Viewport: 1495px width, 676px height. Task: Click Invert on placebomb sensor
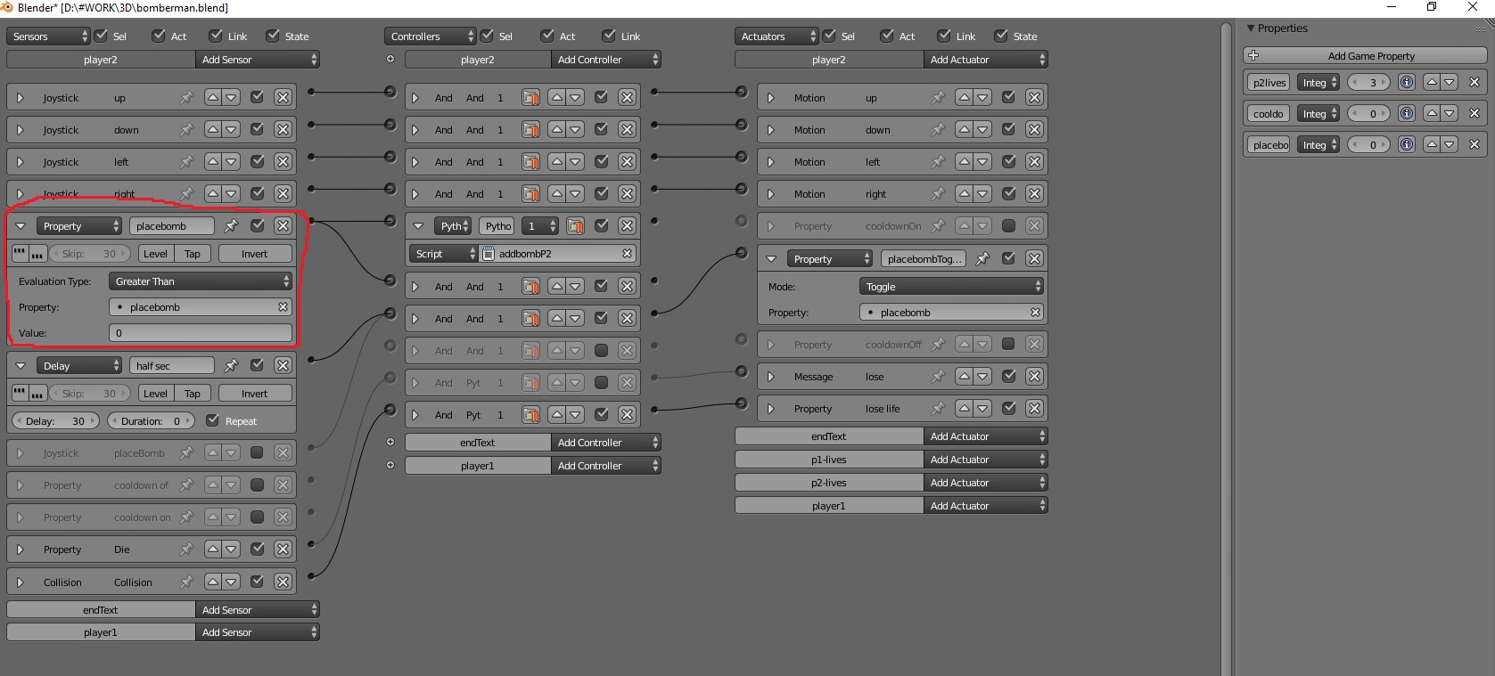(x=254, y=254)
